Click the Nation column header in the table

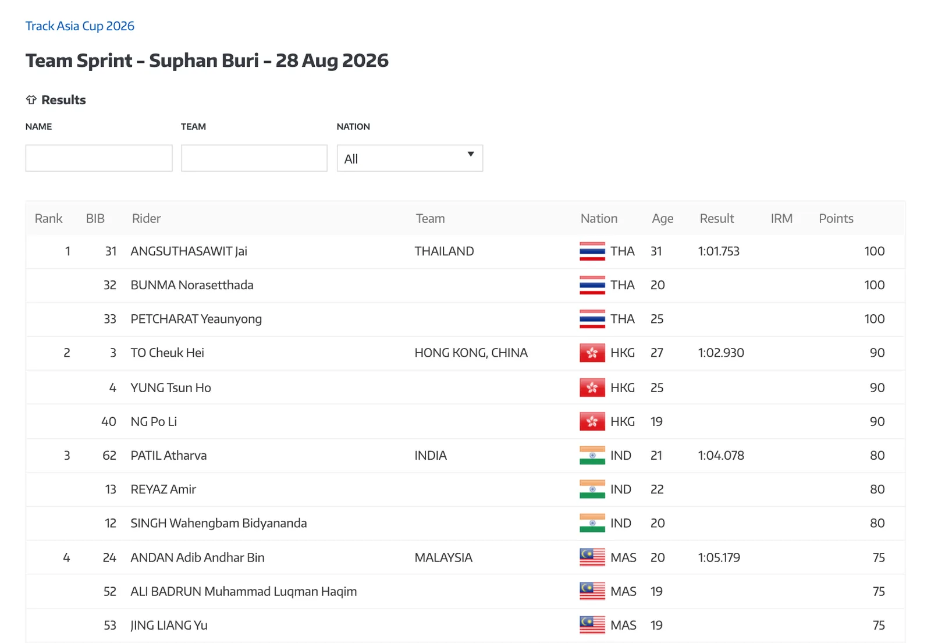tap(599, 218)
